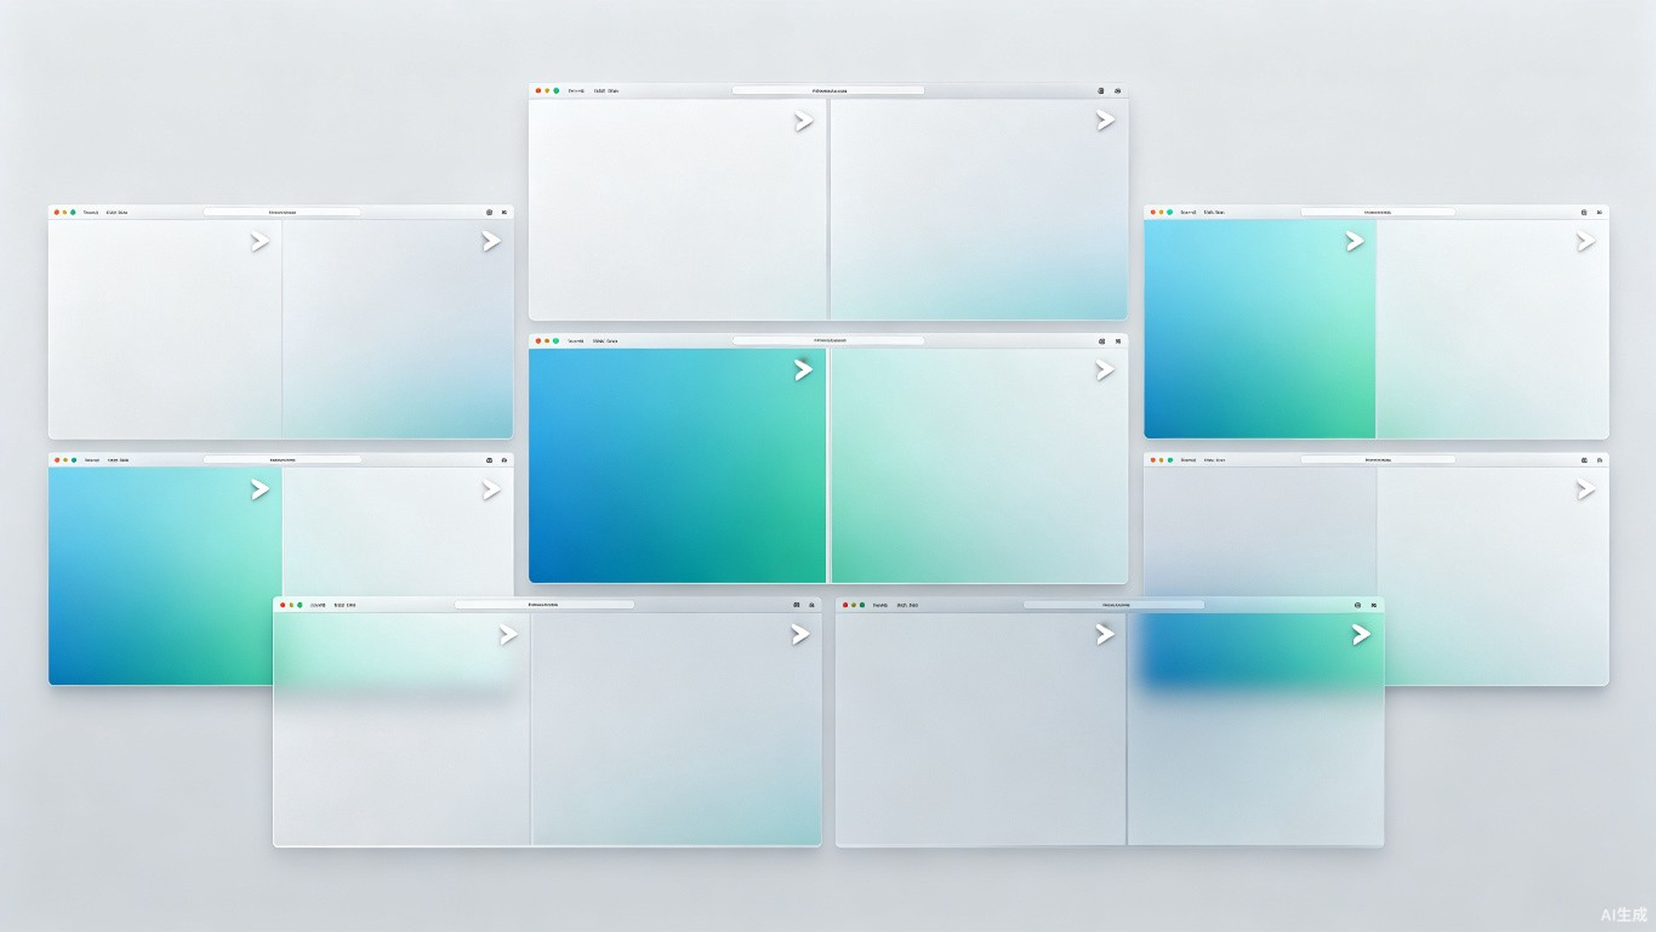
Task: Click the far-right title-bar icon of upper-right window
Action: (x=1599, y=211)
